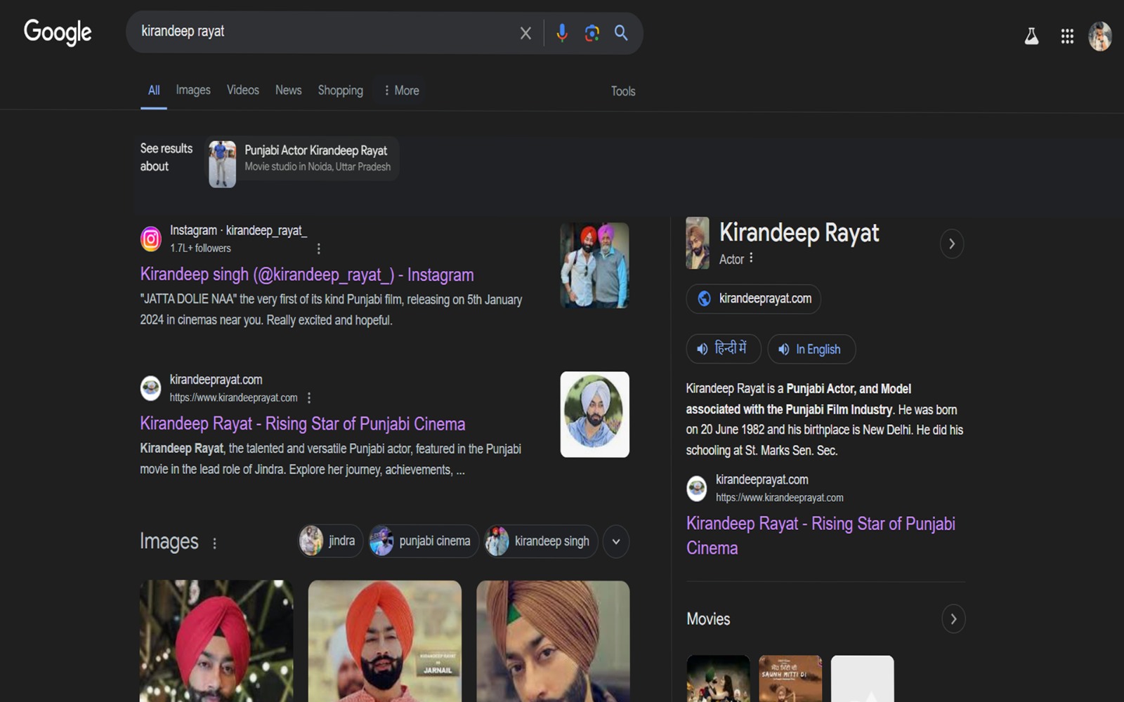The width and height of the screenshot is (1124, 702).
Task: Open the red turban image result
Action: pos(216,640)
